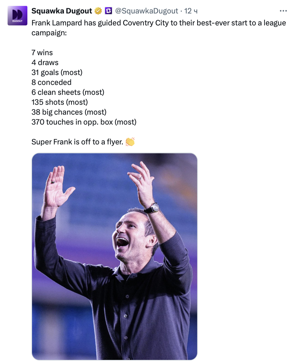Viewport: 293px width, 364px height.
Task: Click the "6 clean sheets (most)" line
Action: tap(68, 92)
